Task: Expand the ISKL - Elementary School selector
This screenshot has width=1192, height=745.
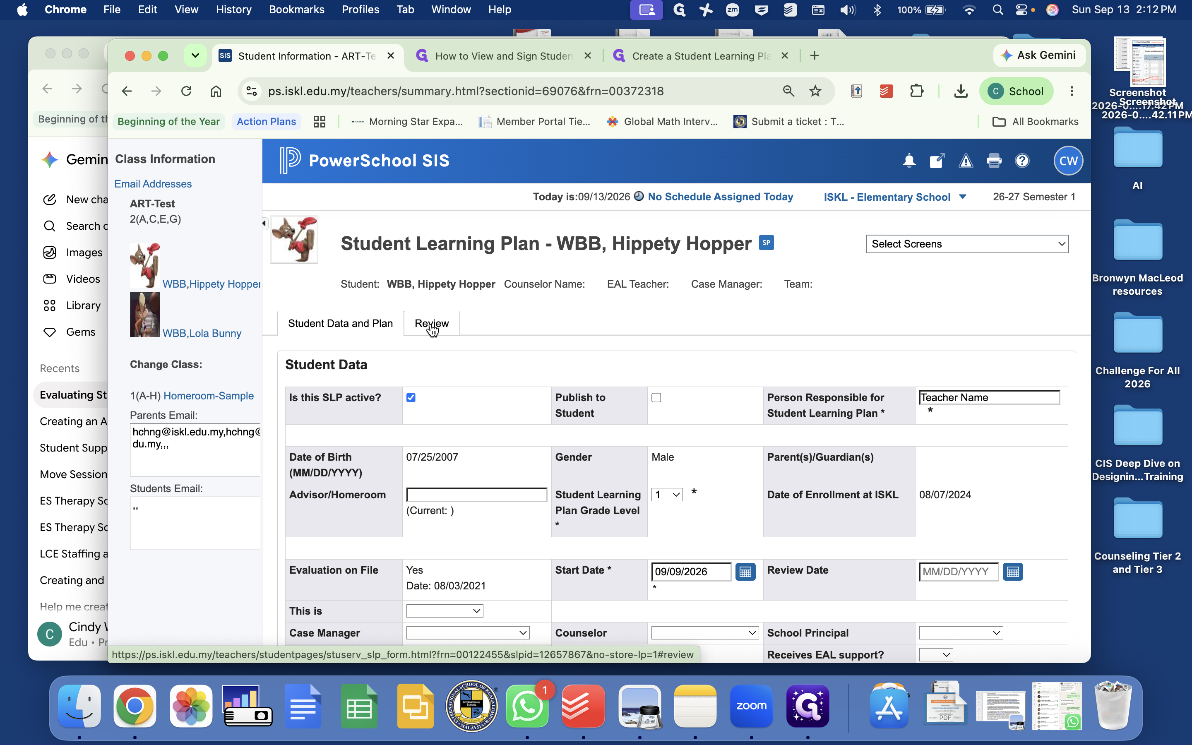Action: point(894,197)
